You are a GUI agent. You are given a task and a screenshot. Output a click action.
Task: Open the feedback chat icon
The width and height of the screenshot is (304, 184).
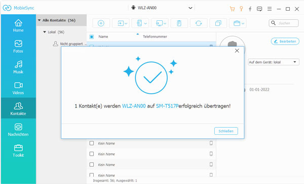[259, 9]
